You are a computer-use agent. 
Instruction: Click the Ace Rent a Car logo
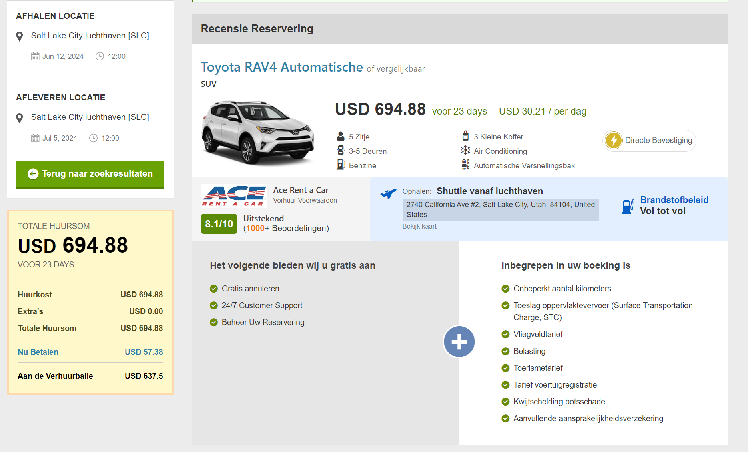(234, 195)
